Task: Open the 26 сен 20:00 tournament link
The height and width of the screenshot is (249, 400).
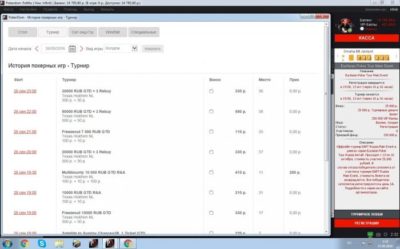Action: [25, 152]
